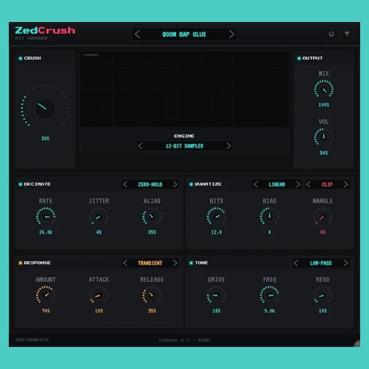The height and width of the screenshot is (369, 369).
Task: Previous overflow mode before Clip
Action: 308,184
